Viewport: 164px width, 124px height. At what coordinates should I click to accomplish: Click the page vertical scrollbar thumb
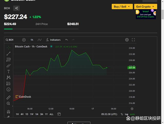(162, 15)
